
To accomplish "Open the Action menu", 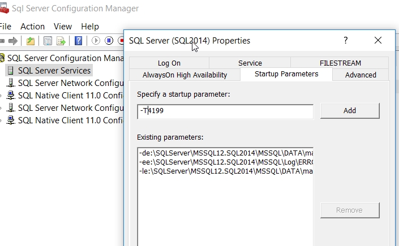I will coord(32,27).
